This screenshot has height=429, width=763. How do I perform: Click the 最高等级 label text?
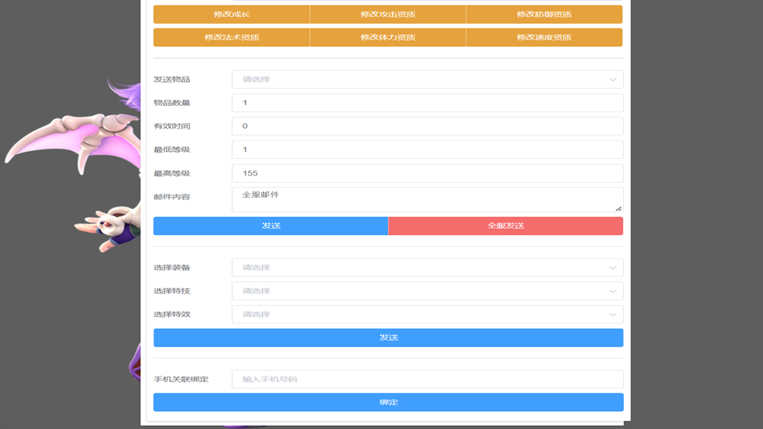coord(172,173)
